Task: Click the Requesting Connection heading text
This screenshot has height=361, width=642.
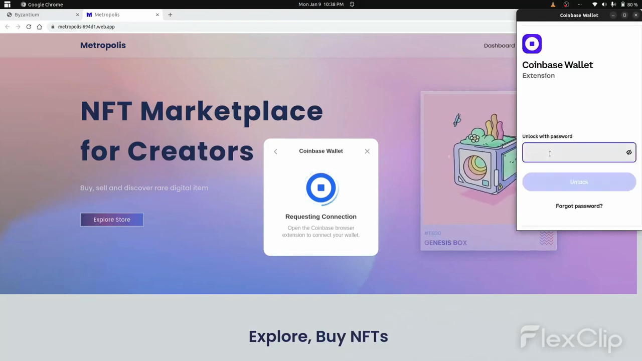Action: click(x=321, y=217)
